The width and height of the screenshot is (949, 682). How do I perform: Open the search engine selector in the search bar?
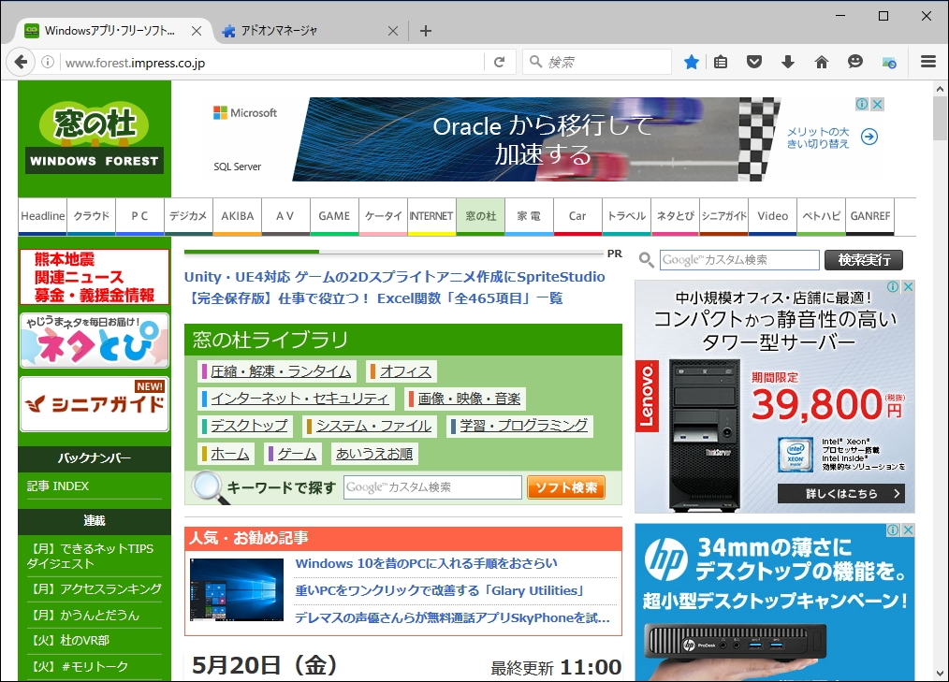coord(533,61)
